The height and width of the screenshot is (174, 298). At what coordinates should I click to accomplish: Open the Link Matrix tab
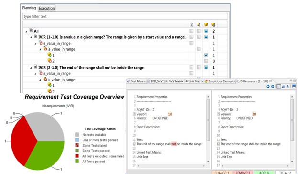194,81
